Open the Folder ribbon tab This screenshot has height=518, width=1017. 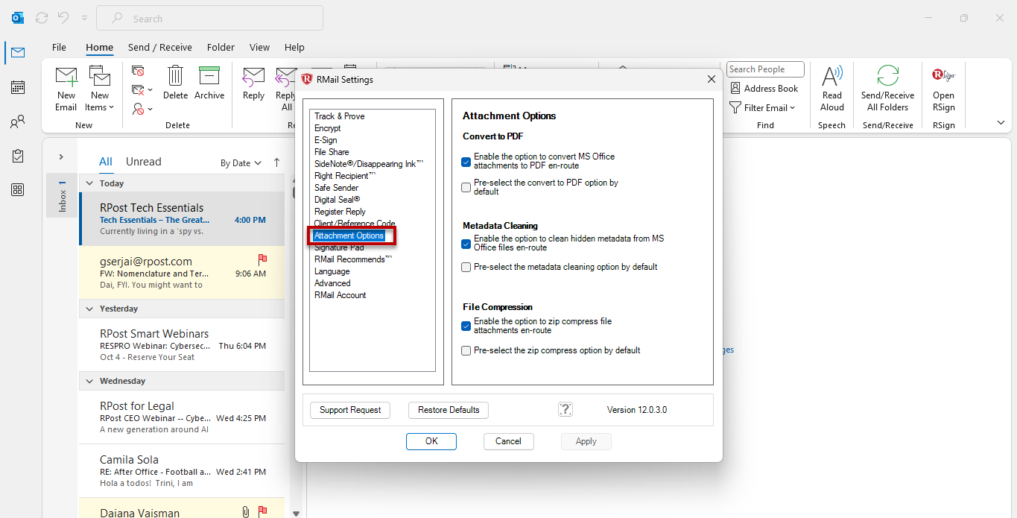pos(221,47)
